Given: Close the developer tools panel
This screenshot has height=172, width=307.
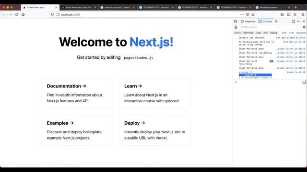Looking at the screenshot, I should tap(304, 21).
